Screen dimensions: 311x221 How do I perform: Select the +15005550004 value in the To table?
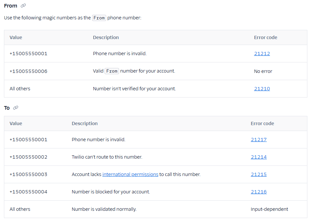(x=29, y=192)
